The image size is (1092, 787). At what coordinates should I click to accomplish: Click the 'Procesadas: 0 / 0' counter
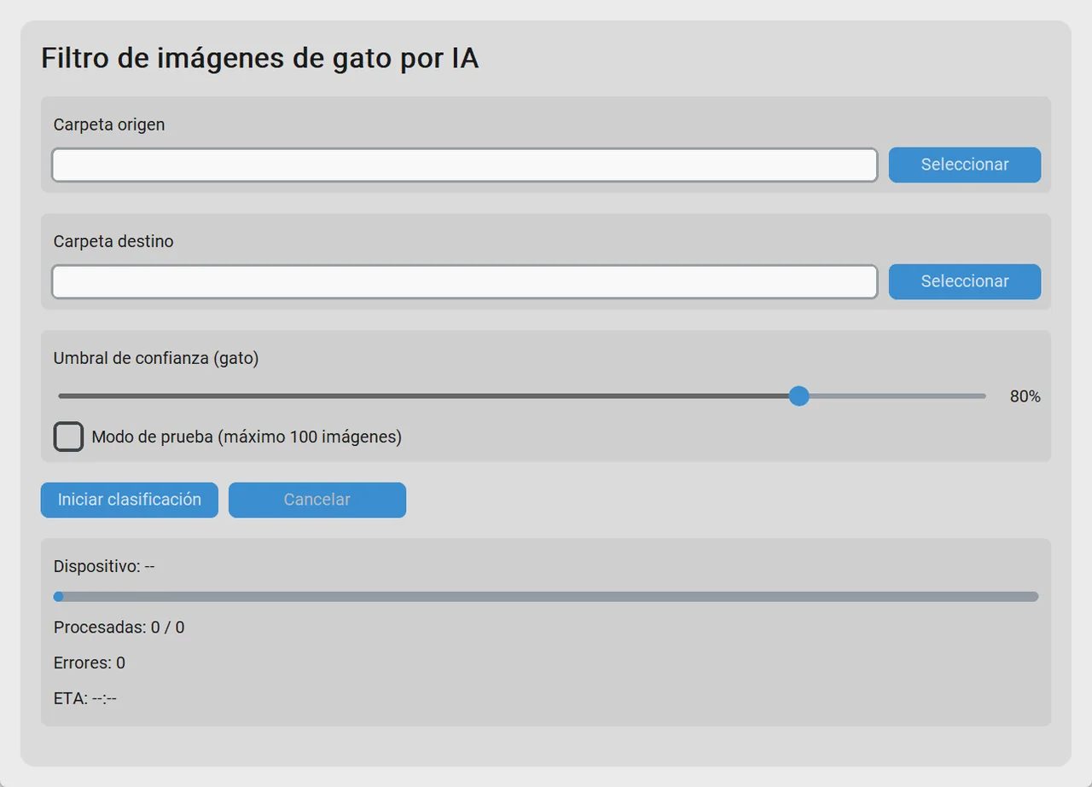[x=119, y=628]
